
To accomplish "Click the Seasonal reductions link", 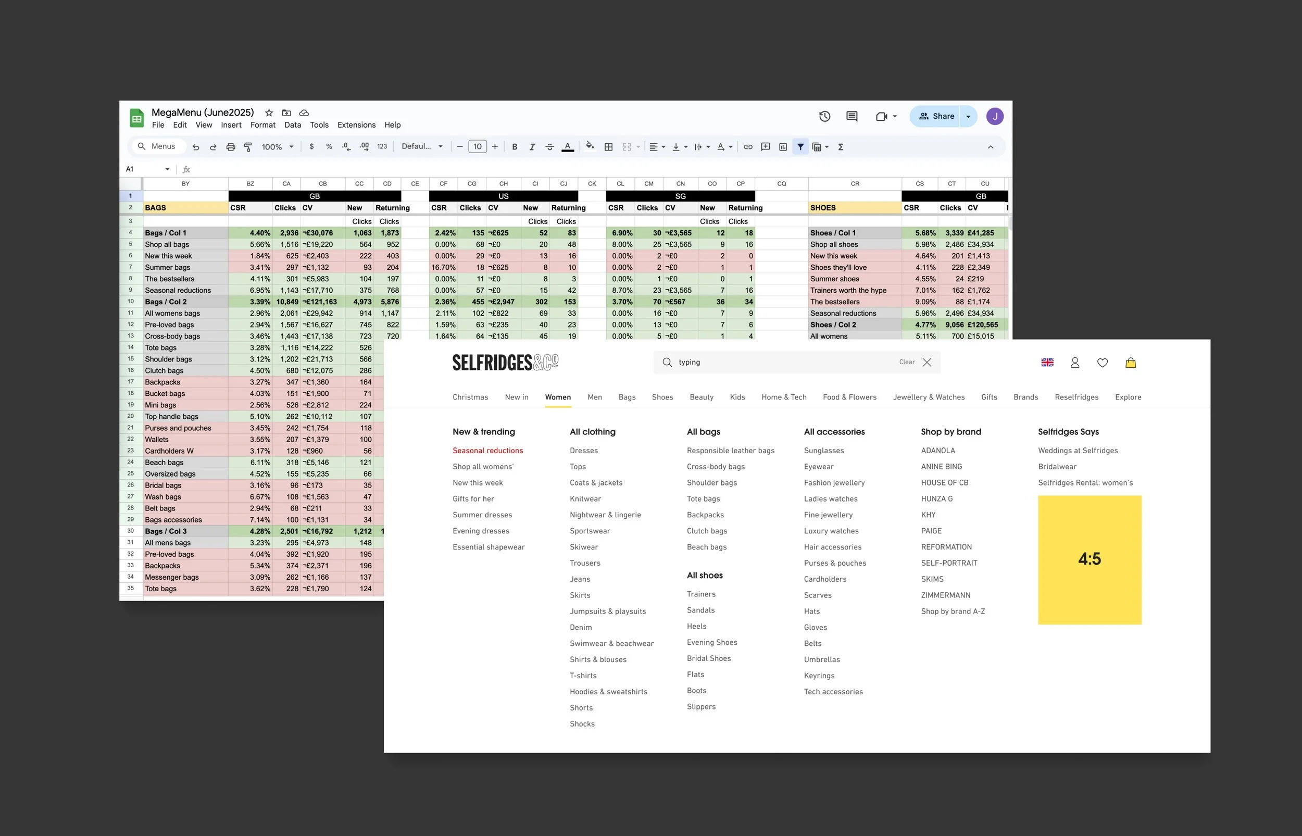I will point(487,451).
